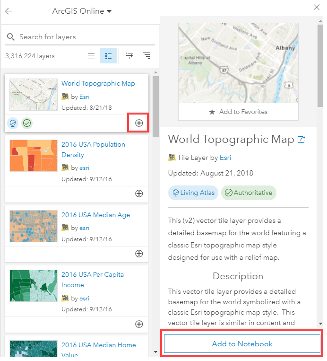The image size is (327, 361).
Task: Open item details in new window icon
Action: (x=301, y=140)
